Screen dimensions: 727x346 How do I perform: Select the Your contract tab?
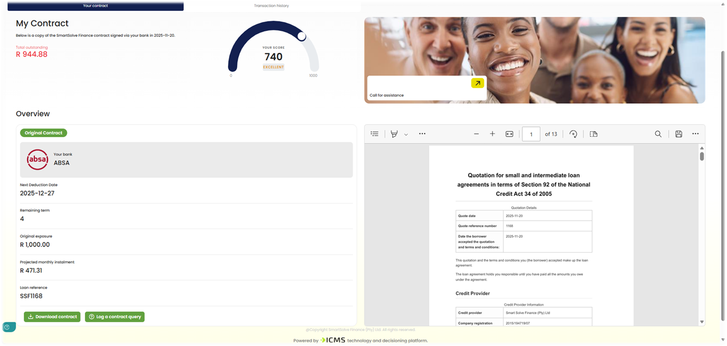point(96,6)
